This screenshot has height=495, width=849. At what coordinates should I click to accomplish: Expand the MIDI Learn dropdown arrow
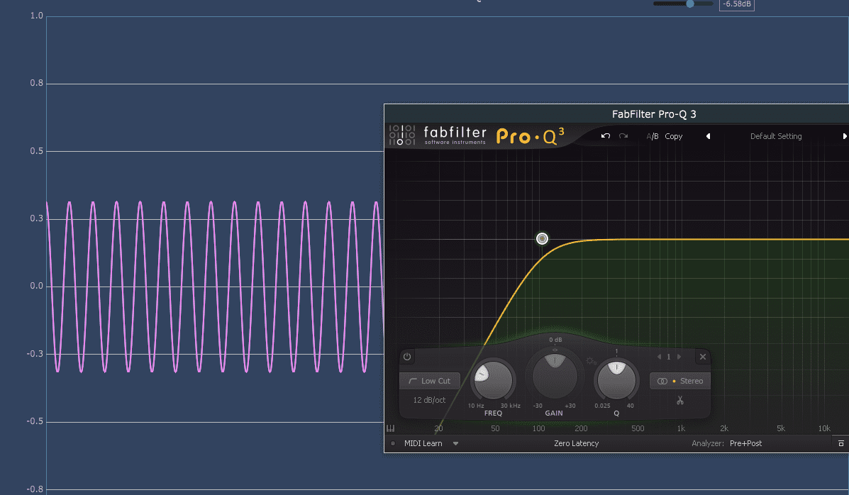(x=456, y=444)
